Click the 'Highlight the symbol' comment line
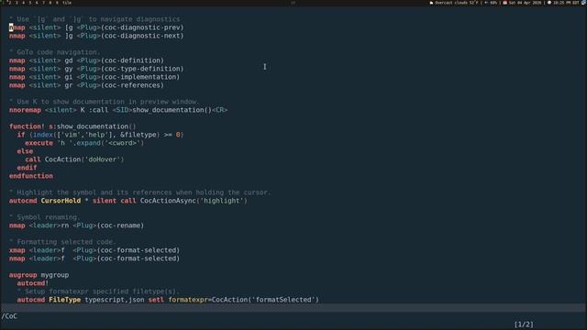The image size is (587, 330). 139,192
